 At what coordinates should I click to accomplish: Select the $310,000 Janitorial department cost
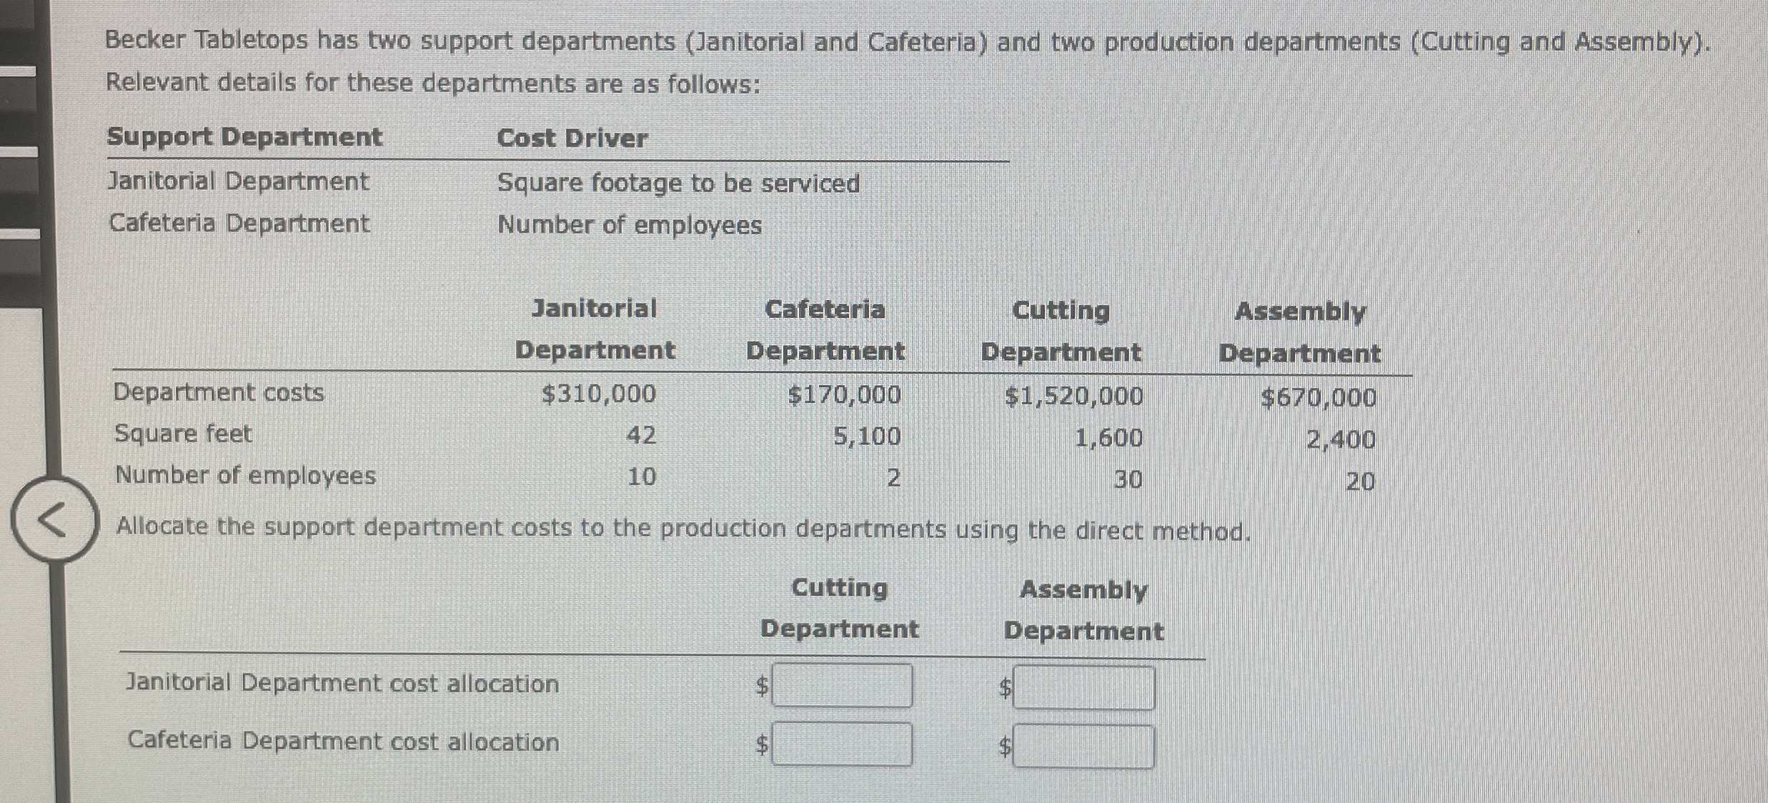click(598, 394)
